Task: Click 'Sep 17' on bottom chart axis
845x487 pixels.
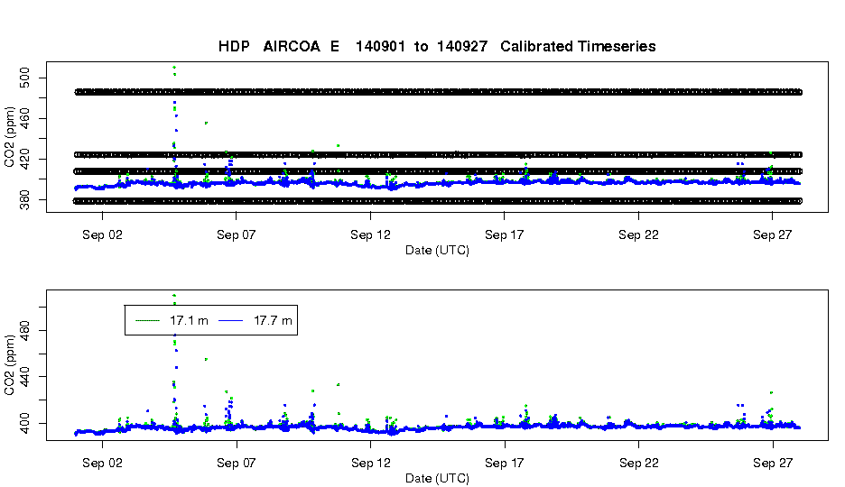Action: coord(504,464)
